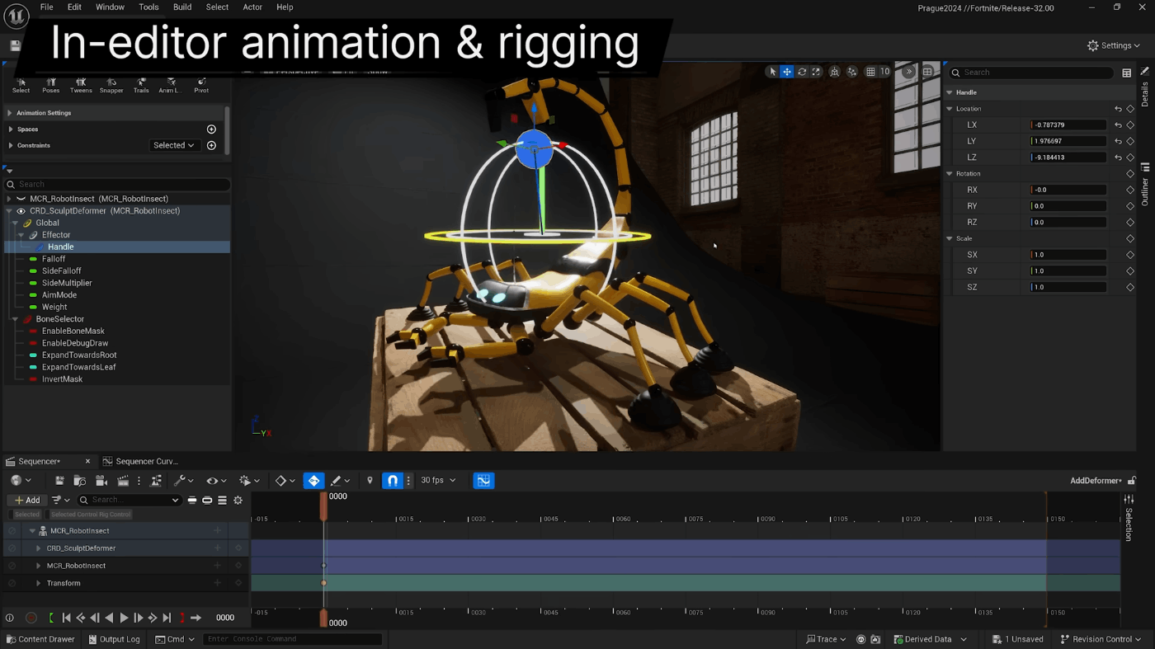Switch viewport to scale gizmo mode
Screen dimensions: 1155x649
(816, 72)
